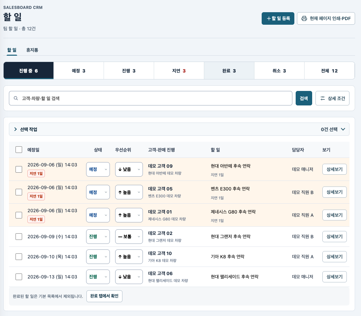
Task: Select the 취소 3 filter tab
Action: point(279,71)
